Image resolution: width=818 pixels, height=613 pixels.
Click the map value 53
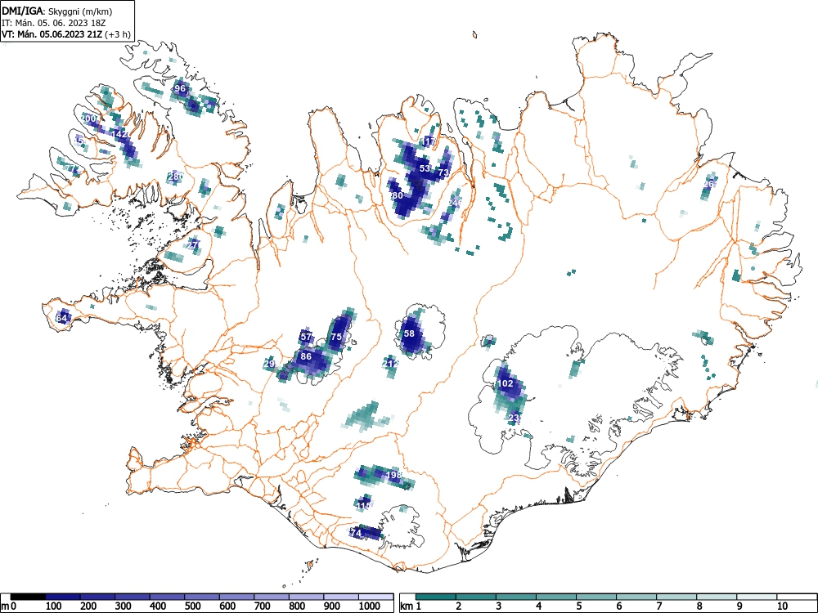coord(425,168)
